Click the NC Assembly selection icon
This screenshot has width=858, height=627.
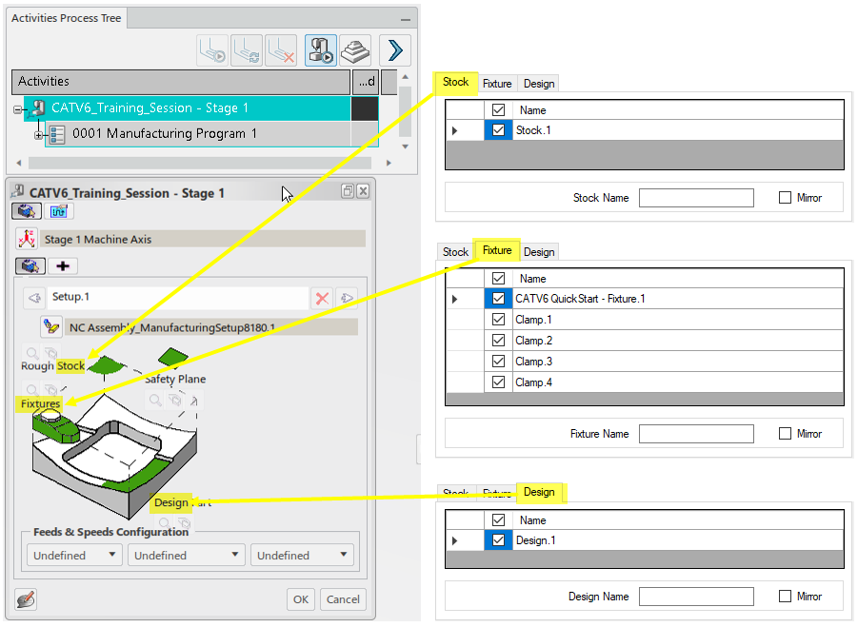pos(51,327)
